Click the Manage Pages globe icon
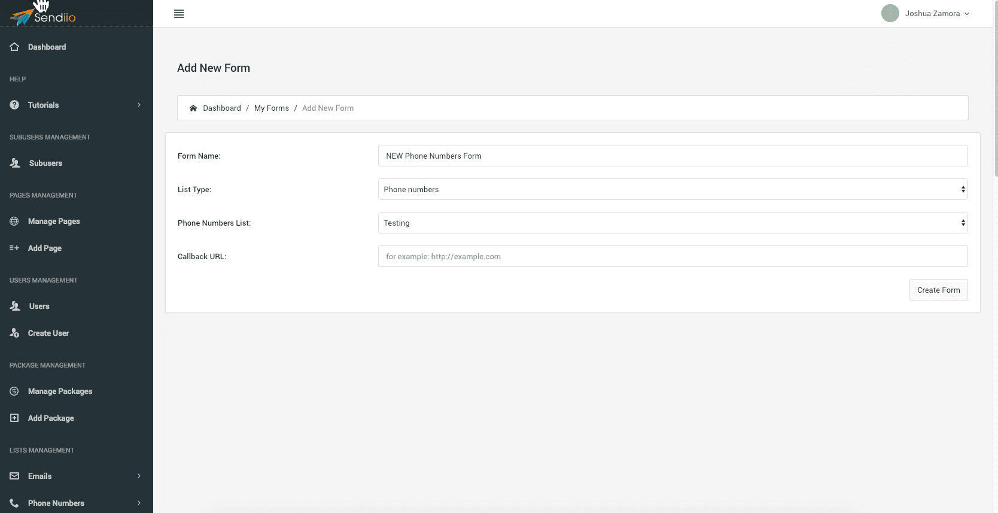The image size is (998, 513). click(x=14, y=221)
